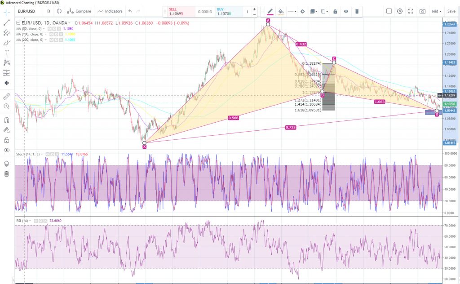Open MA (100, close, 0) dropdown arrow
The width and height of the screenshot is (460, 284).
pos(45,34)
